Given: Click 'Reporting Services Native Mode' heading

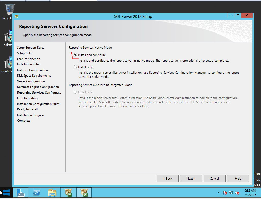Looking at the screenshot, I should pyautogui.click(x=90, y=48).
